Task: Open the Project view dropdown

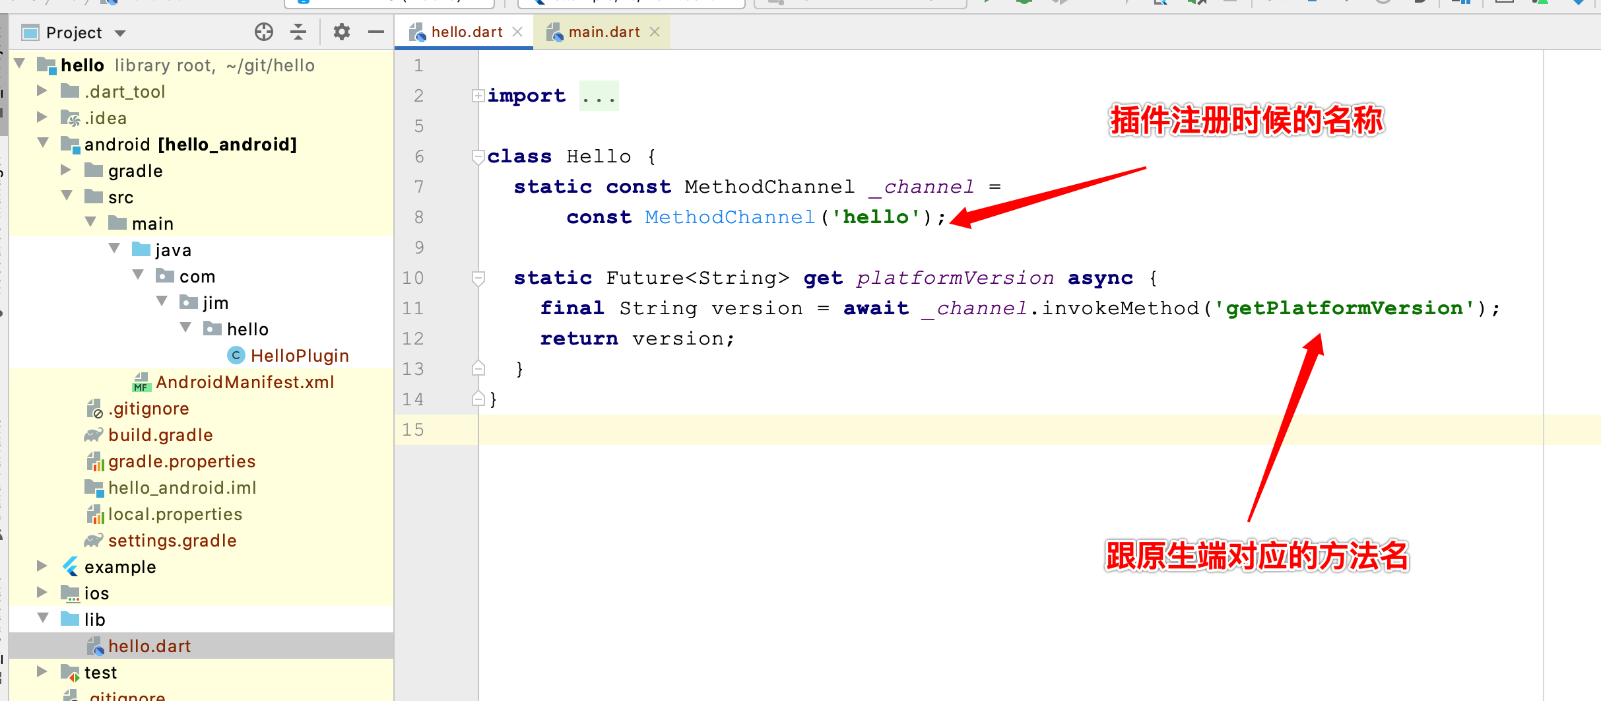Action: click(120, 33)
